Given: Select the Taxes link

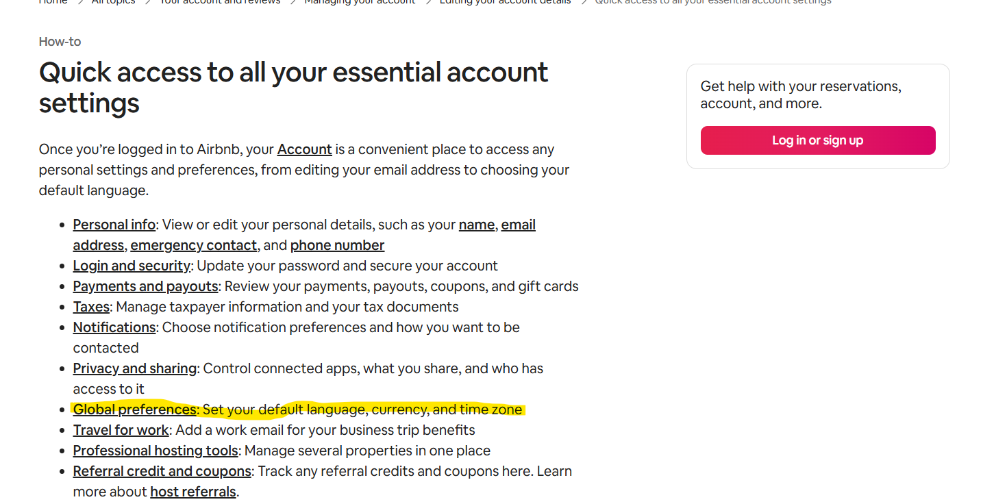Looking at the screenshot, I should coord(91,307).
